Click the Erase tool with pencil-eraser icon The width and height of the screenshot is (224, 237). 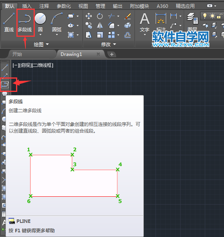127,16
